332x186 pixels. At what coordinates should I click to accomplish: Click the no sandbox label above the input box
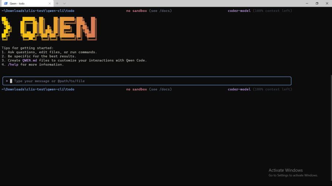(x=137, y=11)
